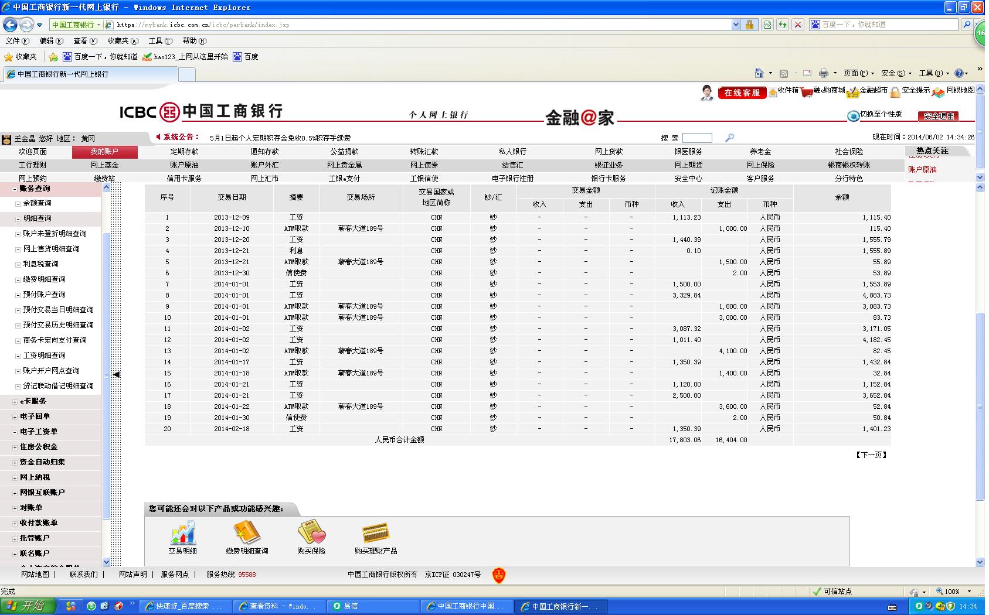The width and height of the screenshot is (989, 615).
Task: Click the 安全退出 logout button
Action: pos(939,116)
